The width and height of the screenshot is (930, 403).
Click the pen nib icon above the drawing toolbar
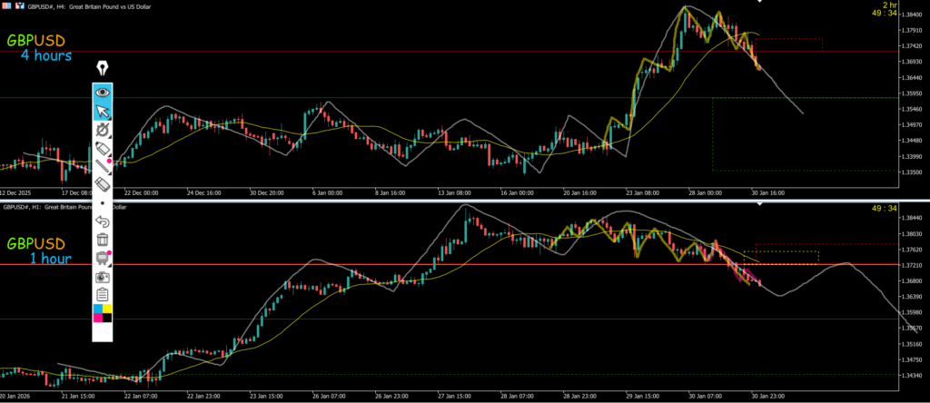pos(103,68)
